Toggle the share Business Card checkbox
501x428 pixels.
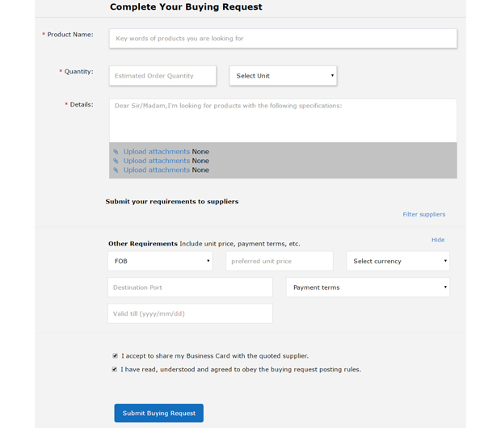pos(115,356)
